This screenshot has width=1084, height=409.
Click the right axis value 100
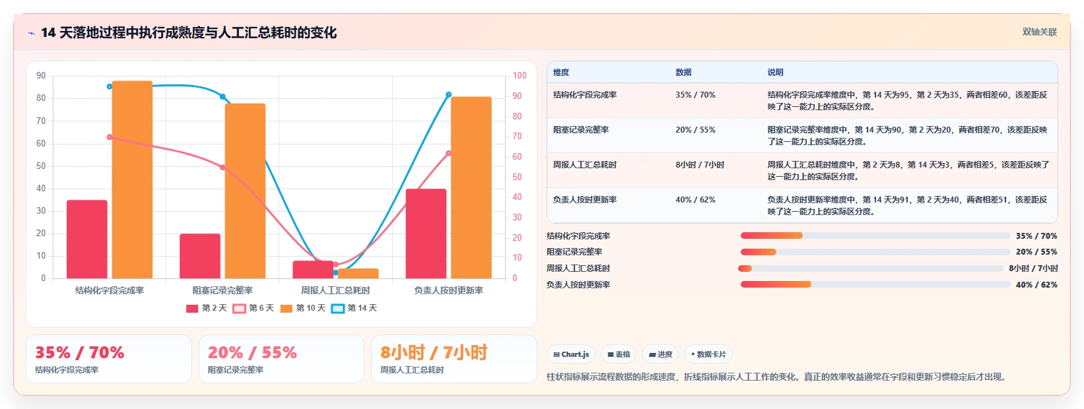[520, 76]
